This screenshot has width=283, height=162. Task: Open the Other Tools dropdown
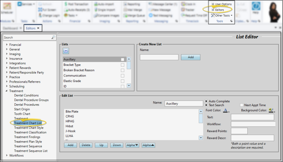[222, 15]
